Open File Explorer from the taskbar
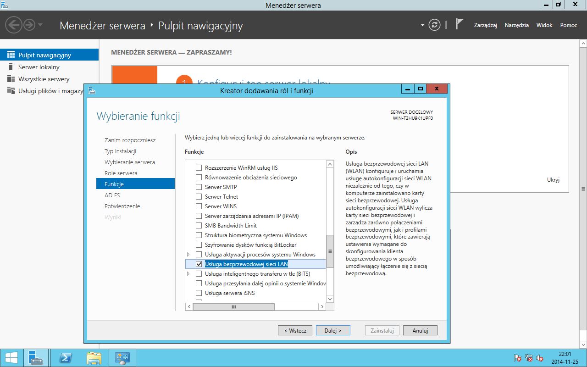The height and width of the screenshot is (367, 587). point(94,358)
